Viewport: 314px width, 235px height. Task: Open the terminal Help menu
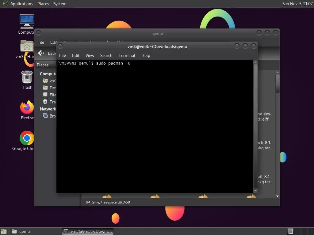[x=146, y=56]
